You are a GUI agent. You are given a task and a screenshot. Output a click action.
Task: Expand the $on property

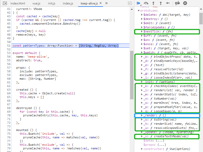point(142,40)
